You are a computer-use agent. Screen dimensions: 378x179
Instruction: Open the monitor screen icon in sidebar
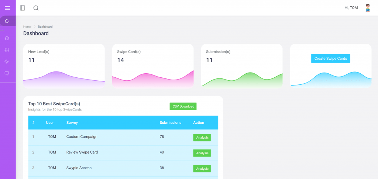click(7, 73)
